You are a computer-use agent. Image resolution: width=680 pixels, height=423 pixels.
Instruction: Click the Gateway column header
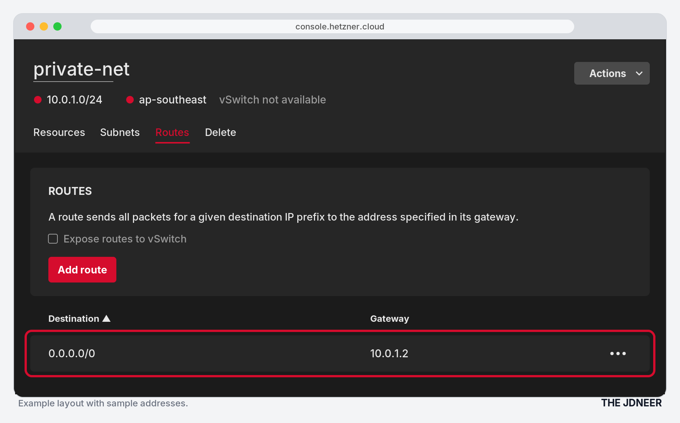(389, 319)
